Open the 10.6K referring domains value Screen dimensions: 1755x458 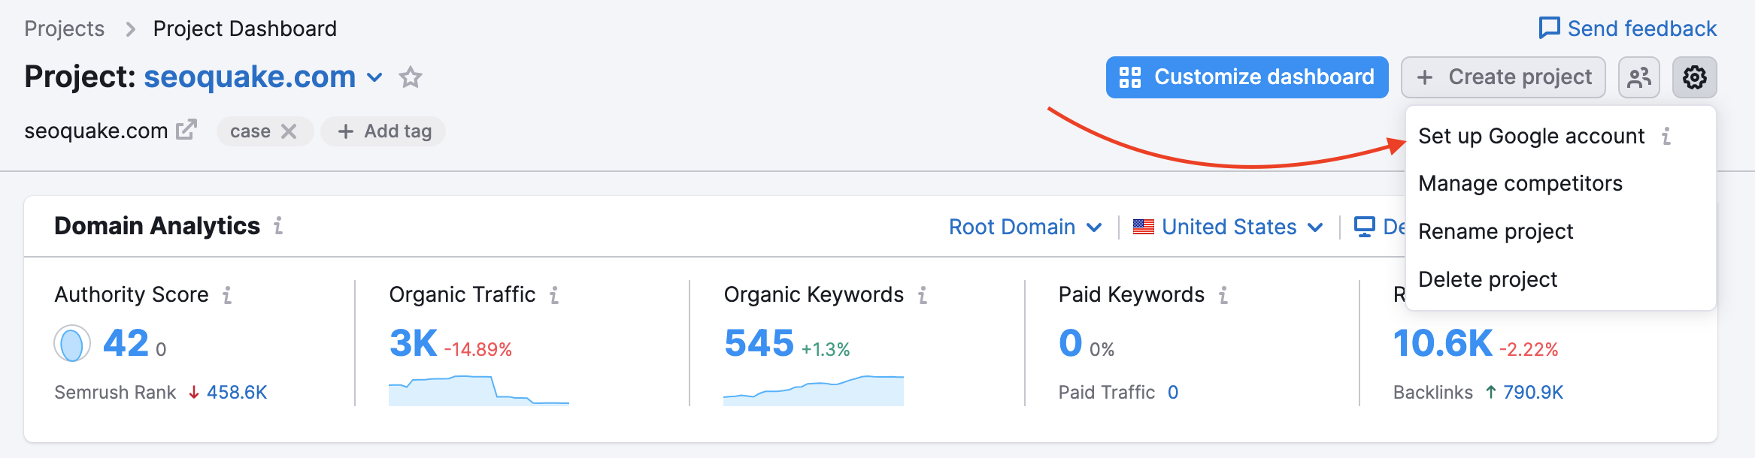[x=1443, y=343]
